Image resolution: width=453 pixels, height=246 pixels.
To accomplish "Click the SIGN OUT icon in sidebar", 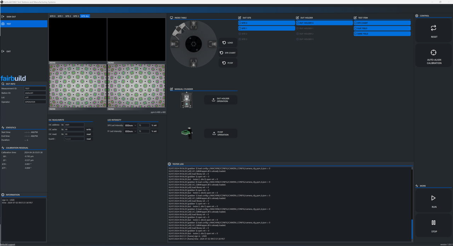I will (4, 16).
